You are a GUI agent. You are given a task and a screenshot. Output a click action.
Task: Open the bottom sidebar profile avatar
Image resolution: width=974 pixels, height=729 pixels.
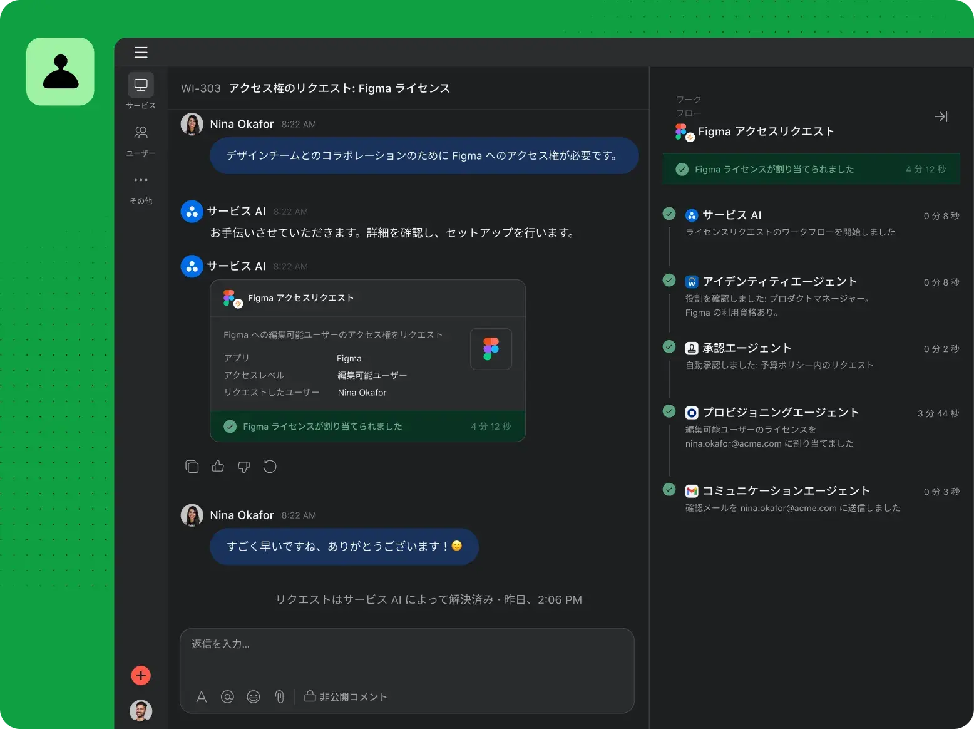coord(141,711)
